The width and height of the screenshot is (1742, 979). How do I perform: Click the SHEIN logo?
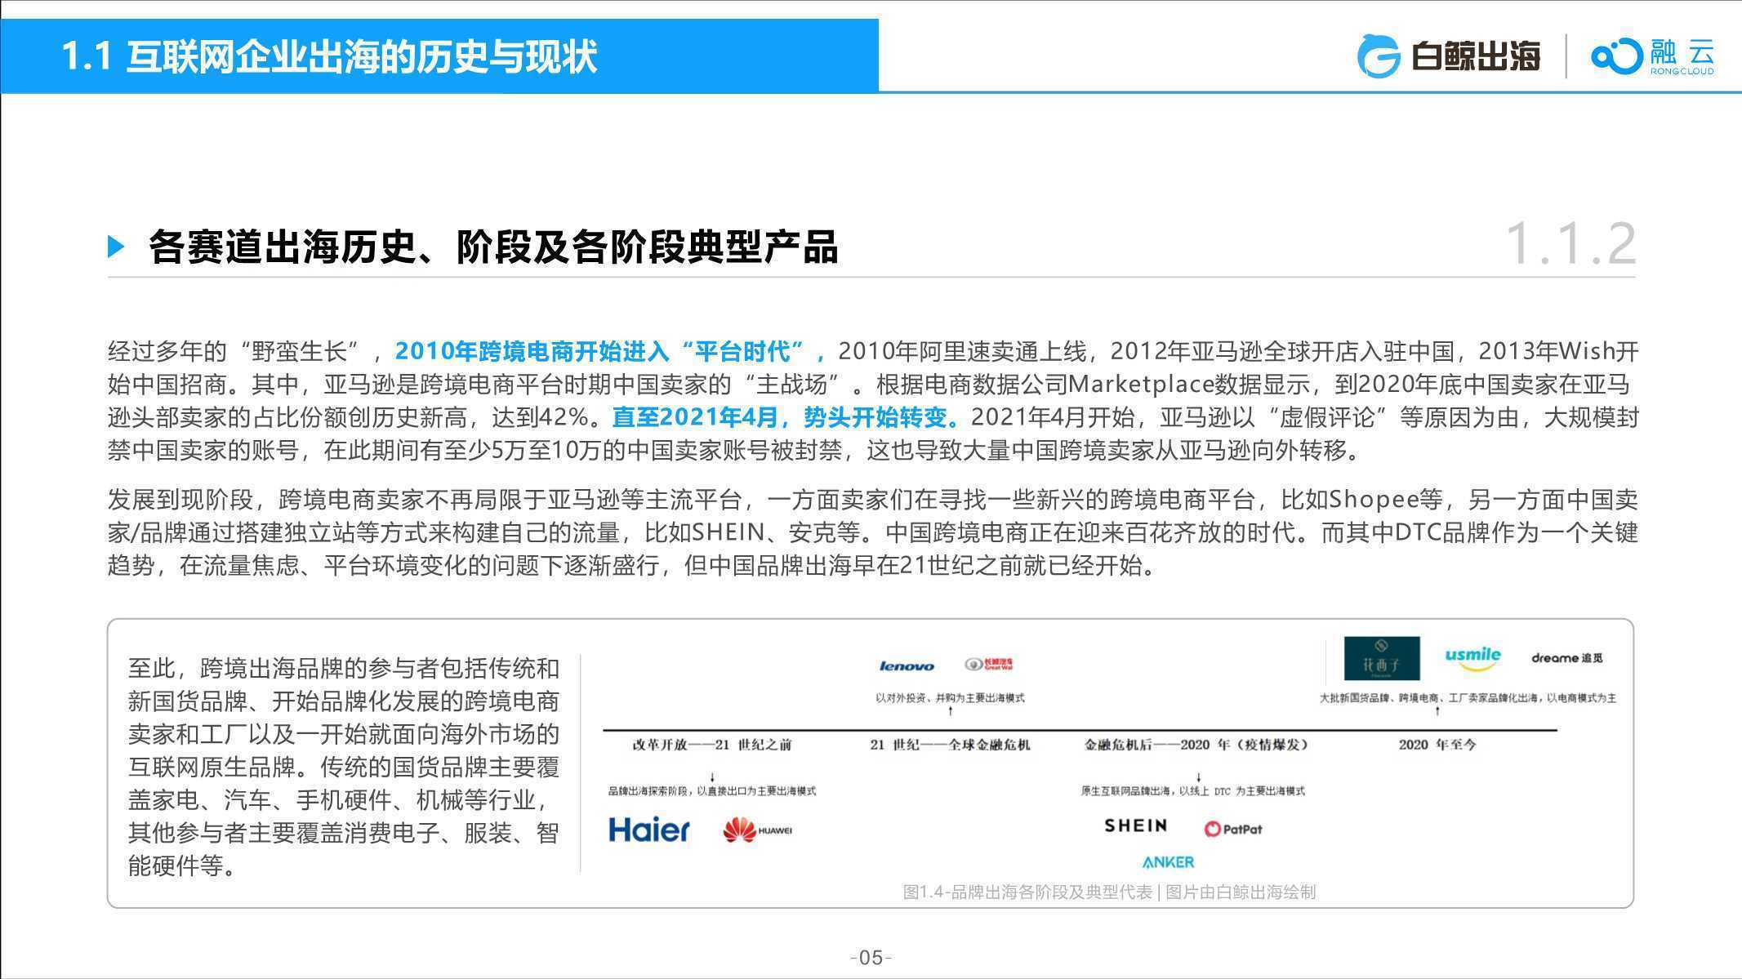(1135, 825)
